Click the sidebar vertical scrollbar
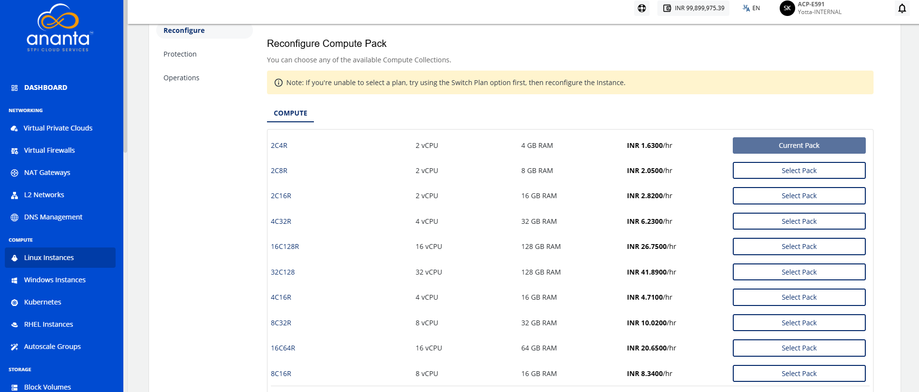Screen dimensions: 919x392 (125, 76)
